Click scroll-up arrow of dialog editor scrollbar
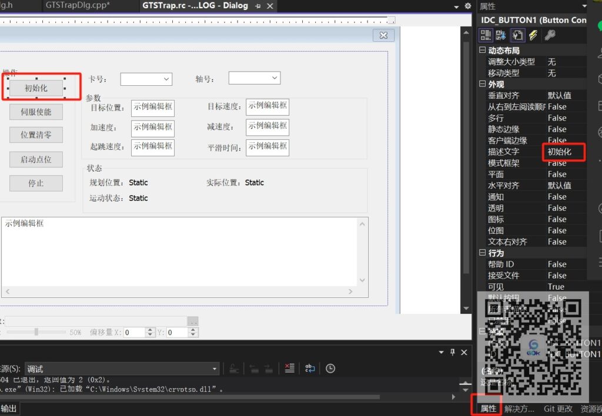Viewport: 602px width, 416px height. tap(466, 33)
